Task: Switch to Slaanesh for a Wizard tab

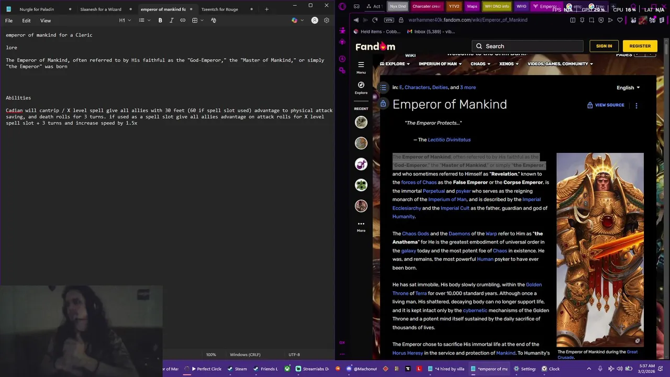Action: click(100, 9)
